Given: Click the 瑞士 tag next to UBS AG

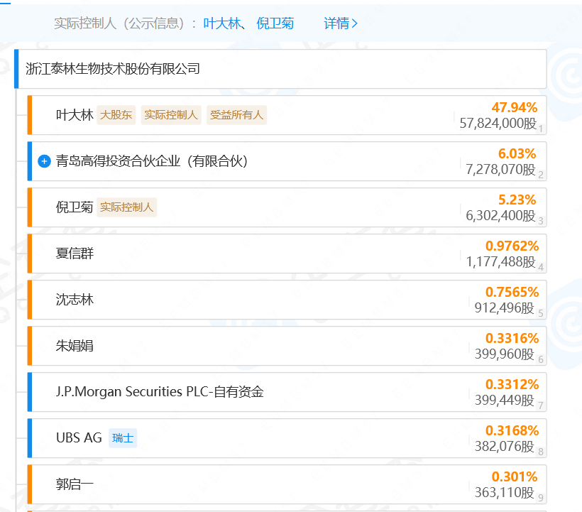Looking at the screenshot, I should (x=123, y=438).
